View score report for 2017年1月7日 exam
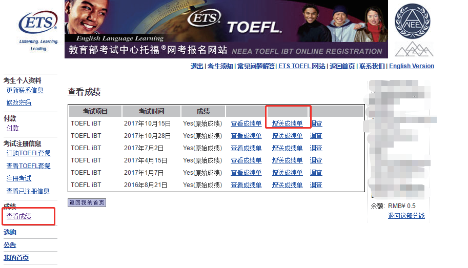 (x=246, y=173)
